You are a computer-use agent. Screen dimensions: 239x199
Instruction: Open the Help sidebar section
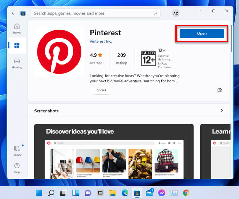(17, 168)
